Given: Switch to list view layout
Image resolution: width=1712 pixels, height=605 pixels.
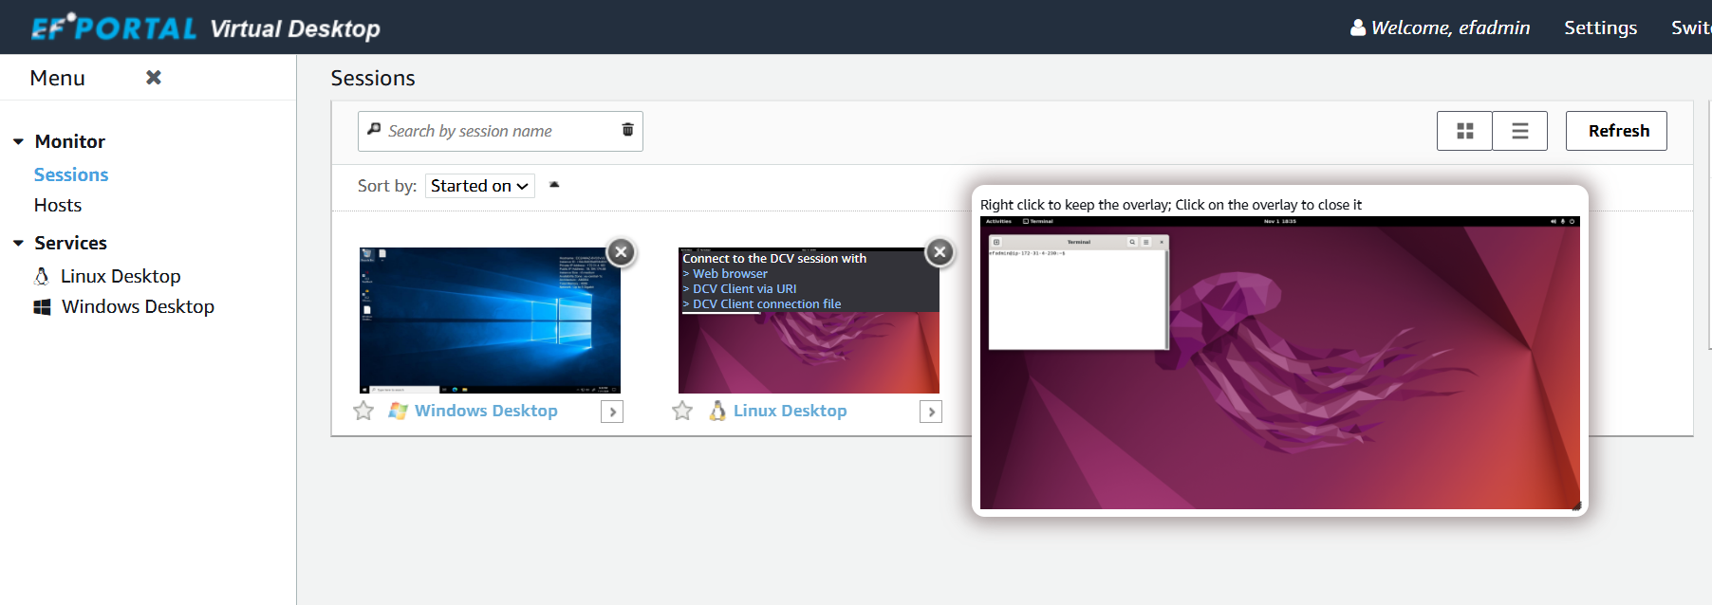Looking at the screenshot, I should coord(1519,131).
